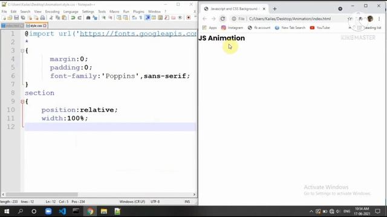
Task: Click horizontal scrollbar right arrow in editor
Action: 194,194
